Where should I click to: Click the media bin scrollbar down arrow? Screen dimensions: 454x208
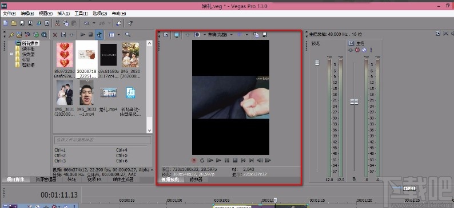[x=149, y=130]
